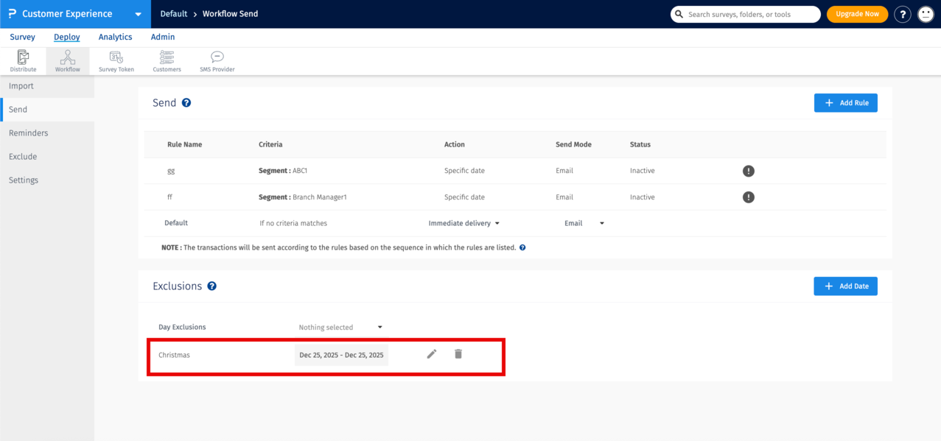Screen dimensions: 941x441
Task: Click the warning icon on rule gg
Action: [749, 171]
